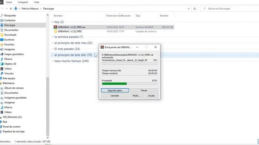
Task: Click the Descargas icon in the address bar
Action: tap(16, 8)
